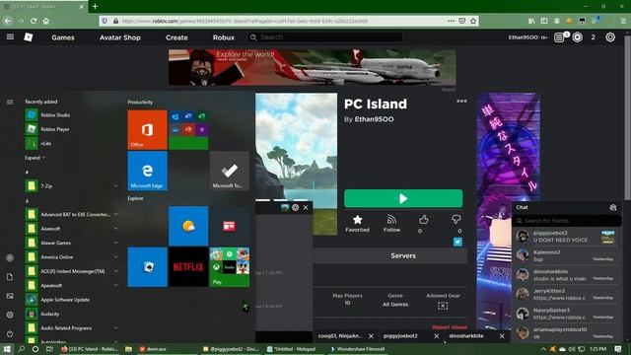Viewport: 631px width, 355px height.
Task: Click the Roblox search field
Action: pos(325,37)
